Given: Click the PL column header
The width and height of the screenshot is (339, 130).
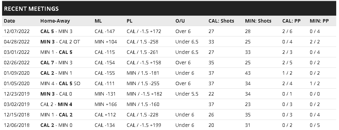Looking at the screenshot, I should (129, 21).
